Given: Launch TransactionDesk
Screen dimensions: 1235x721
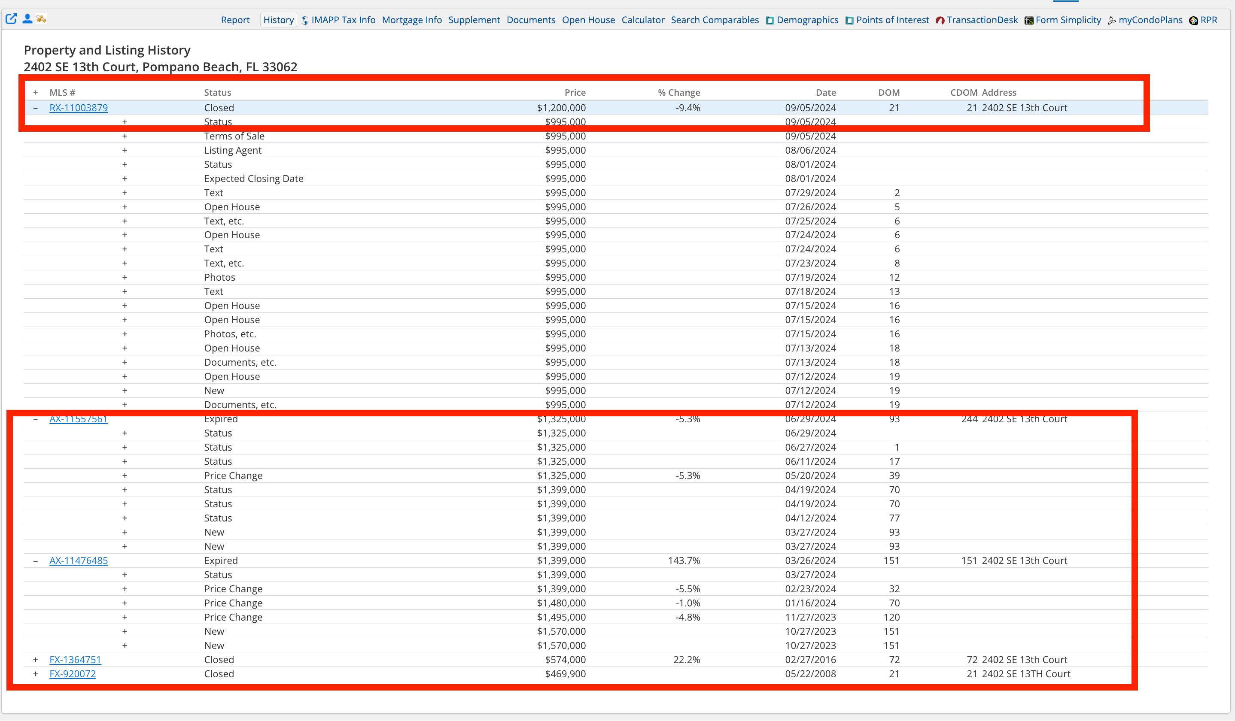Looking at the screenshot, I should coord(982,20).
